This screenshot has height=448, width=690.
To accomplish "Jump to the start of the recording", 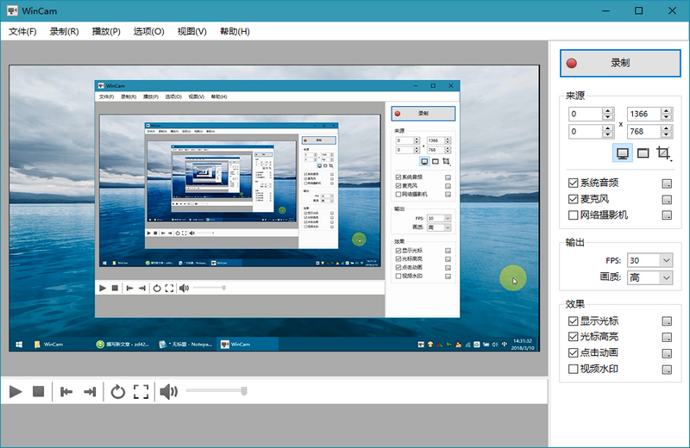I will click(65, 392).
